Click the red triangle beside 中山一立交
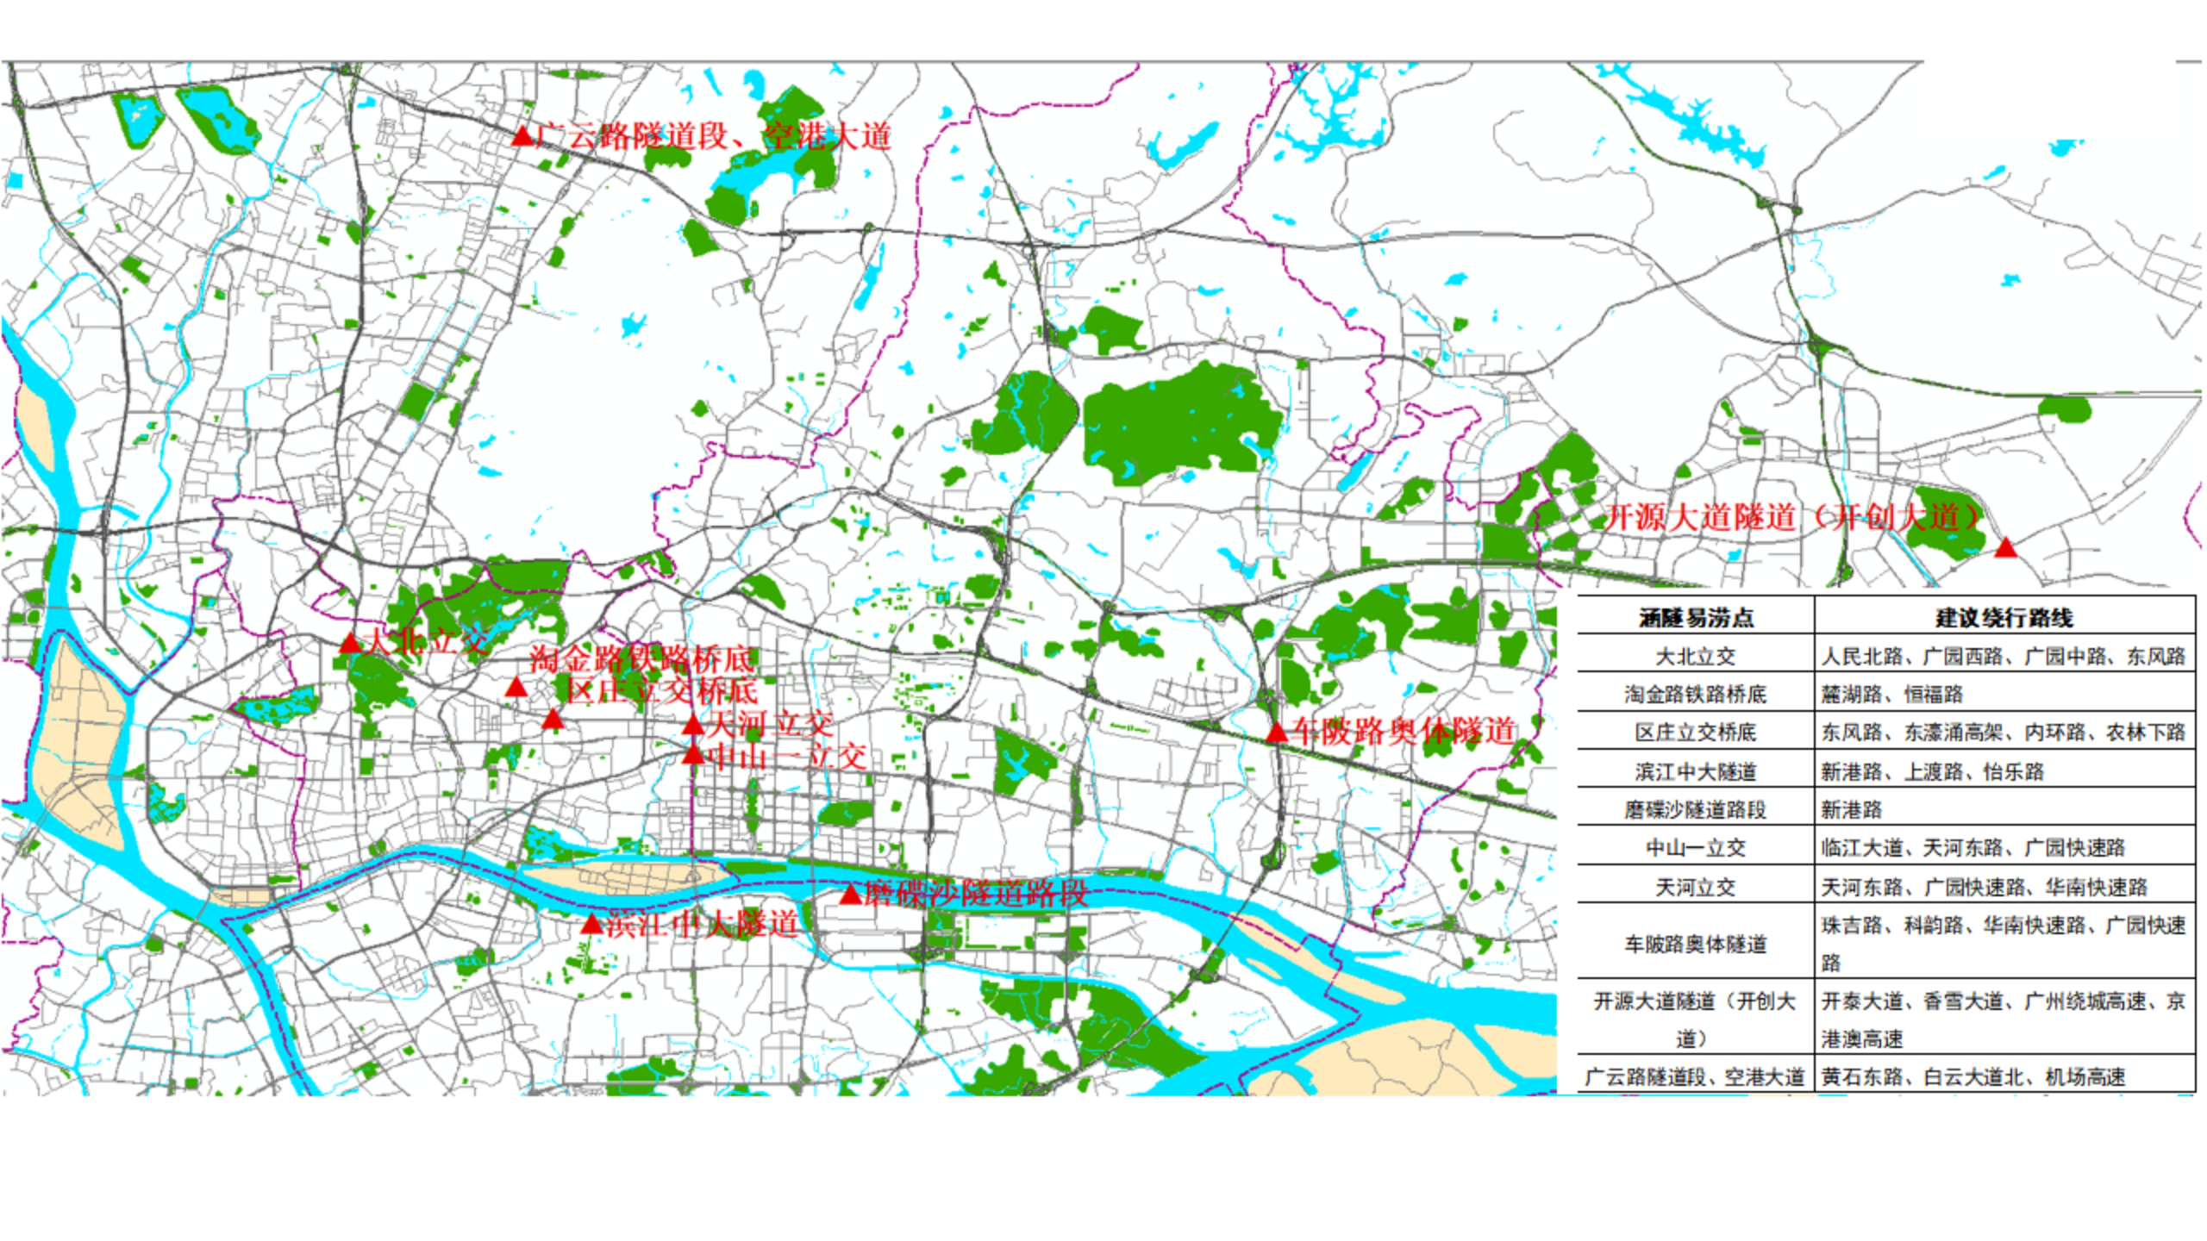Image resolution: width=2207 pixels, height=1241 pixels. pos(693,756)
